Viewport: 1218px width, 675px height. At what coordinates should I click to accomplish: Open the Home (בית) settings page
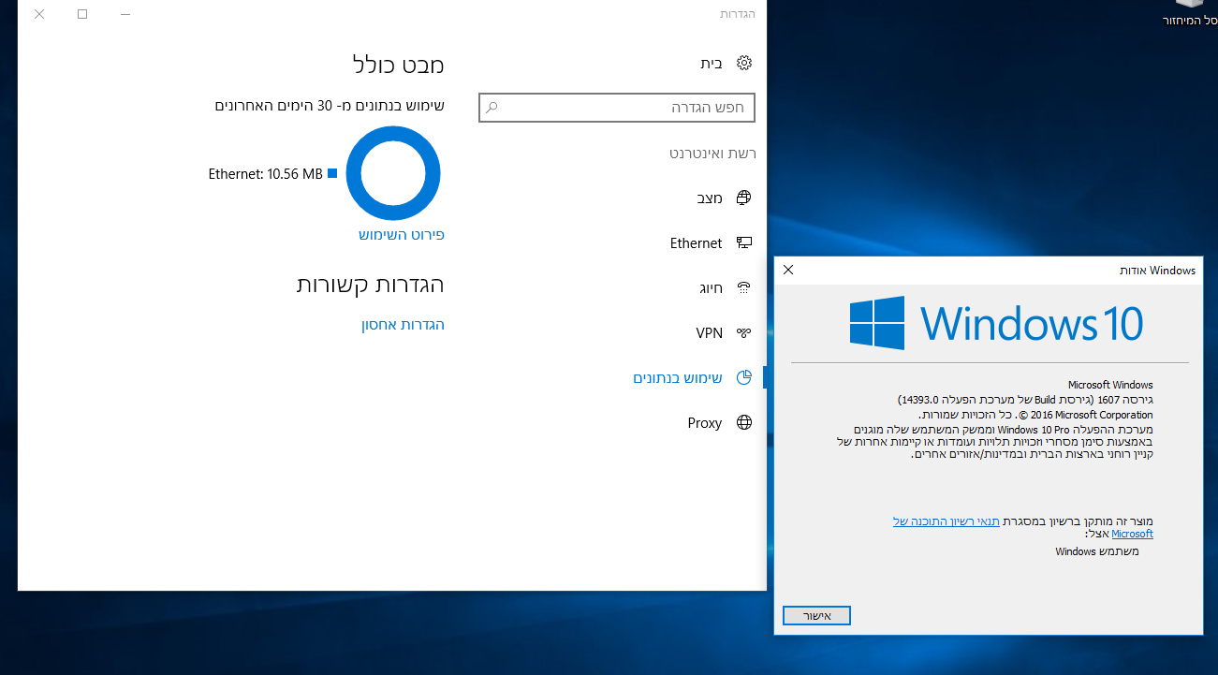[712, 63]
